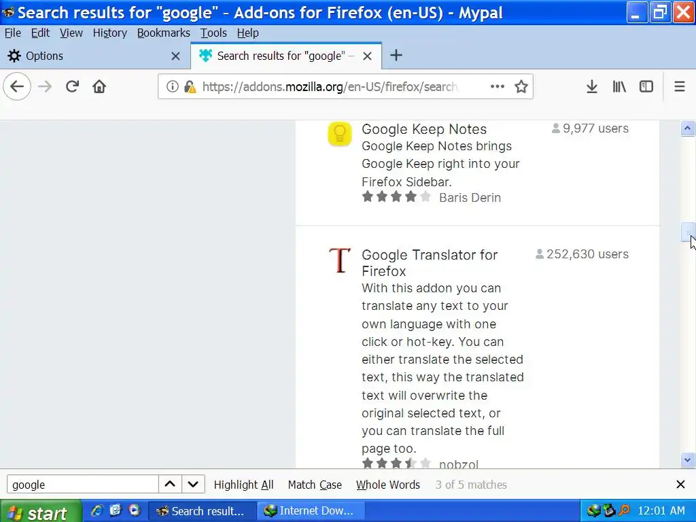This screenshot has width=696, height=522.
Task: Open Google Translator for Firefox link
Action: pos(430,263)
